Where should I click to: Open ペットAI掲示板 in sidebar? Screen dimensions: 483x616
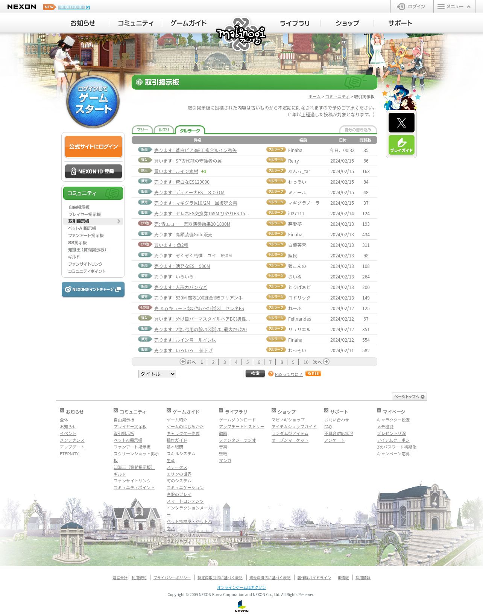click(82, 228)
